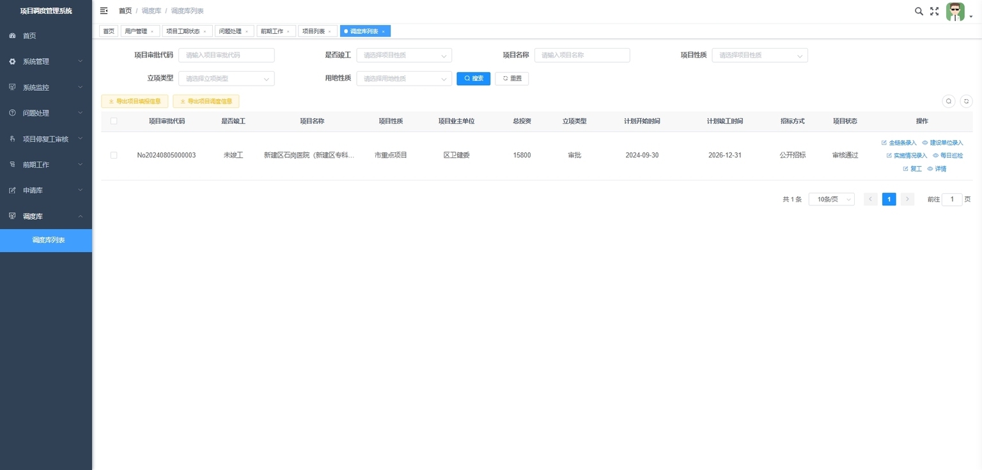Open the 项目性质 dropdown
982x470 pixels.
click(760, 55)
